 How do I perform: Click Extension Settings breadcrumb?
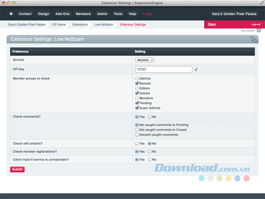tap(133, 24)
